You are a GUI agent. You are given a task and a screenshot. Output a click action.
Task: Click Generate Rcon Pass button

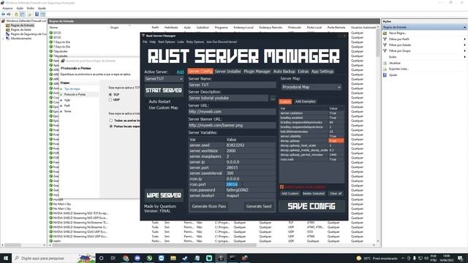(x=209, y=206)
